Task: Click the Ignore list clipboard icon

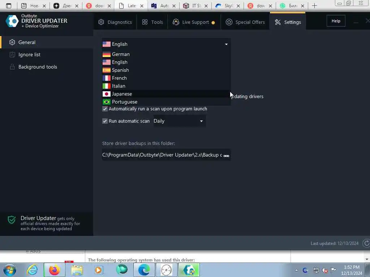Action: point(12,55)
